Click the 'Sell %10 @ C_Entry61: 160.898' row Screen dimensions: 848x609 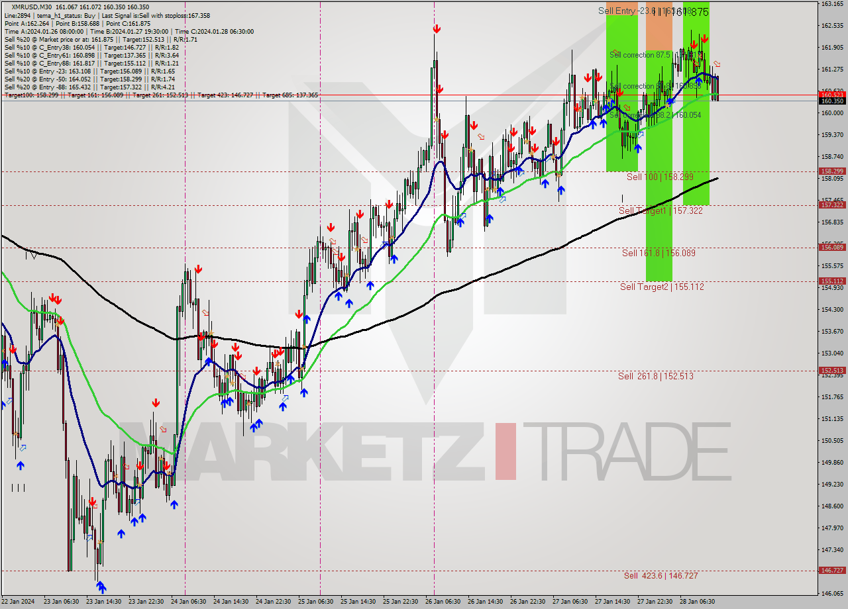91,56
